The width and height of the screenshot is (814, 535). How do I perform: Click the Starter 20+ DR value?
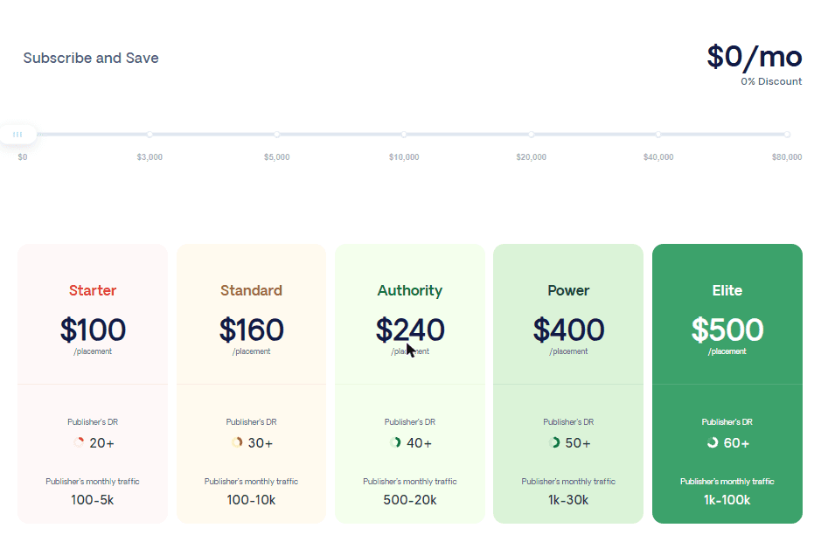(101, 443)
